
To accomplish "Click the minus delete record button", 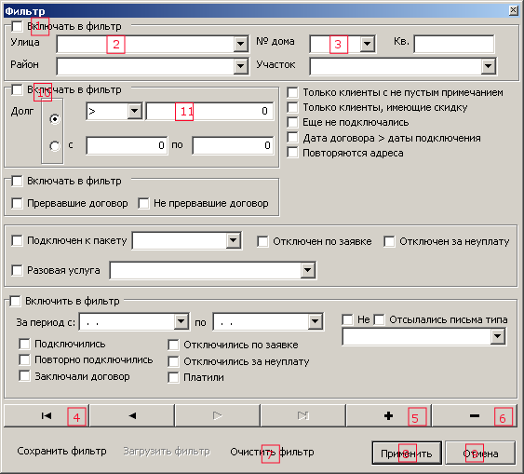I will (x=475, y=416).
